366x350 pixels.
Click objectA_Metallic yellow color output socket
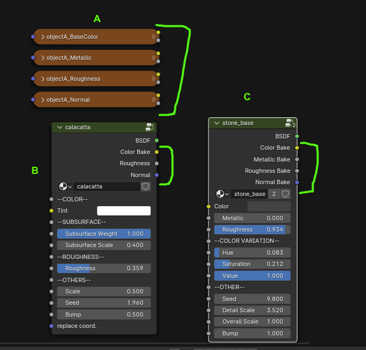click(158, 53)
